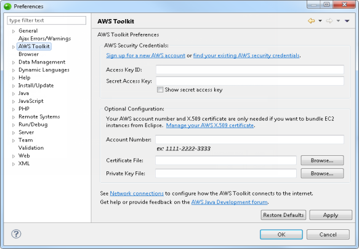This screenshot has width=359, height=249.
Task: Expand the Java preferences node
Action: [x=14, y=94]
